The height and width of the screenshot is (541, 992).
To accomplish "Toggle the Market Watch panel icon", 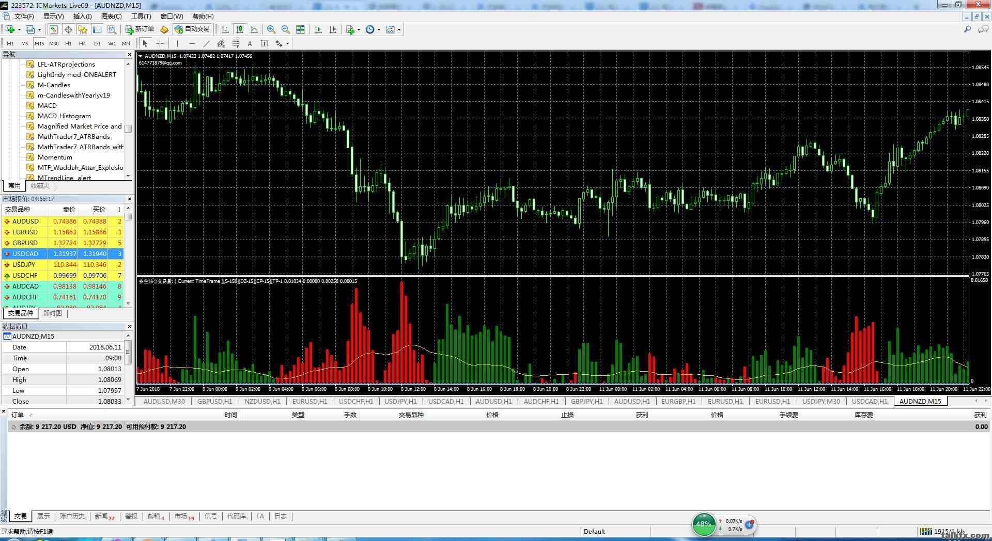I will click(53, 29).
